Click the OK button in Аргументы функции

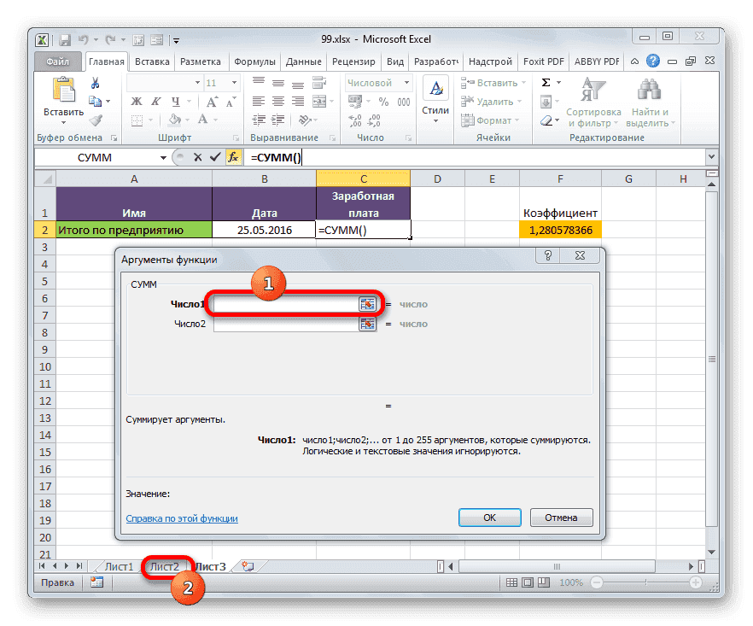pos(489,517)
